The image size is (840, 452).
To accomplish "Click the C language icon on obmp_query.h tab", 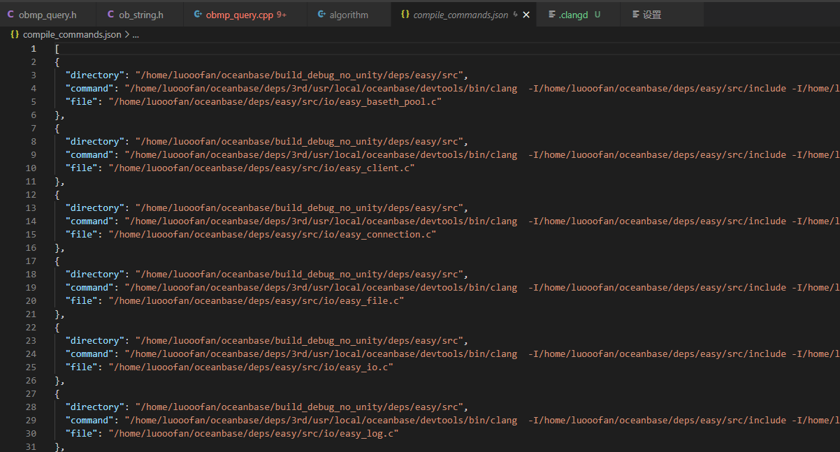I will tap(10, 14).
